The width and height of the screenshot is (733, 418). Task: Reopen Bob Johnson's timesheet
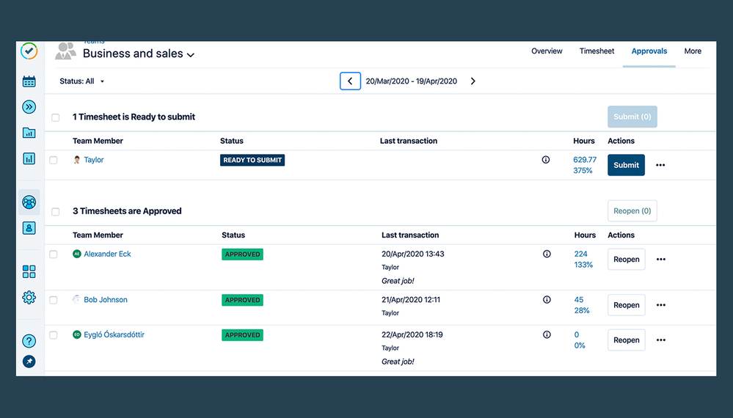pyautogui.click(x=627, y=305)
